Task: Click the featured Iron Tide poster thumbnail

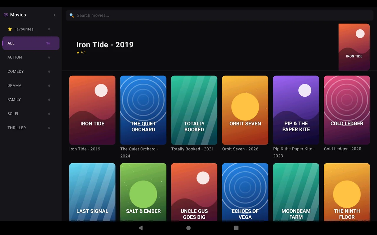Action: (x=354, y=47)
